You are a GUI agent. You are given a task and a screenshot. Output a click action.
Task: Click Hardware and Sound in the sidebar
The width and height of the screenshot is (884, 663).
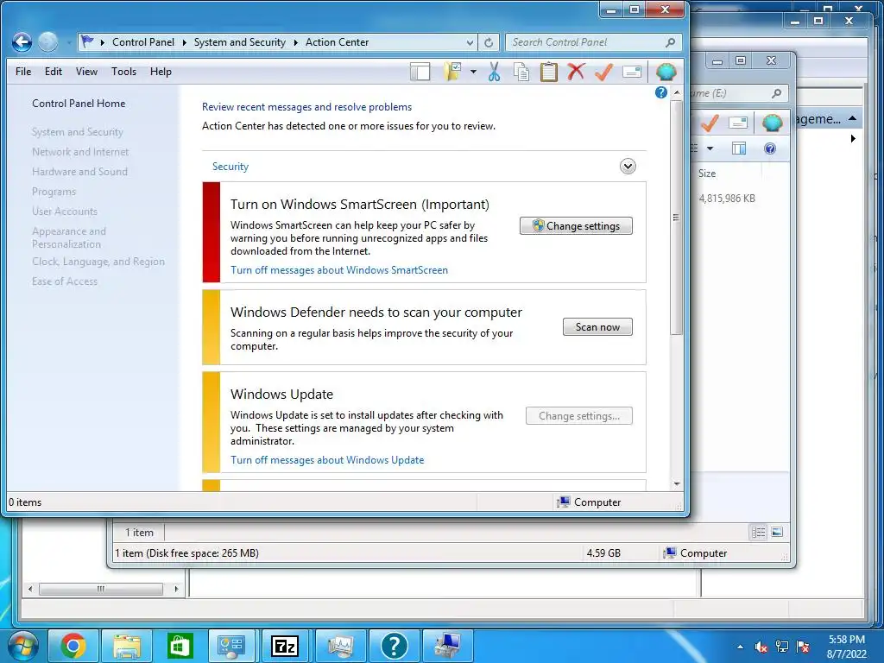(x=79, y=172)
